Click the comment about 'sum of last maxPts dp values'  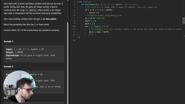point(135,29)
